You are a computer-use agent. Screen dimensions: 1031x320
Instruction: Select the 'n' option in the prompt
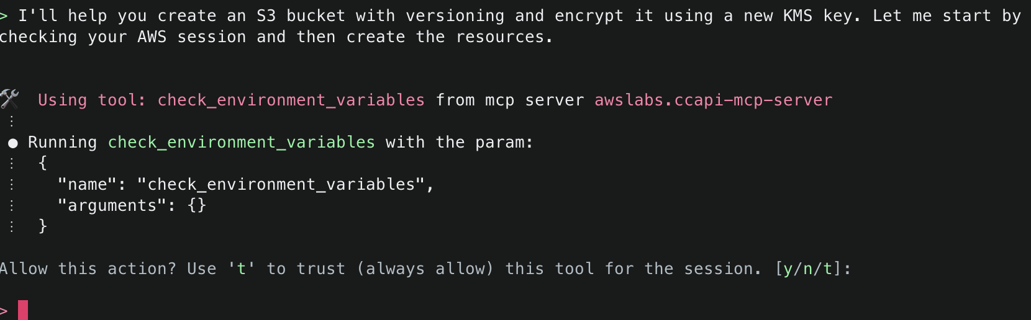coord(808,269)
